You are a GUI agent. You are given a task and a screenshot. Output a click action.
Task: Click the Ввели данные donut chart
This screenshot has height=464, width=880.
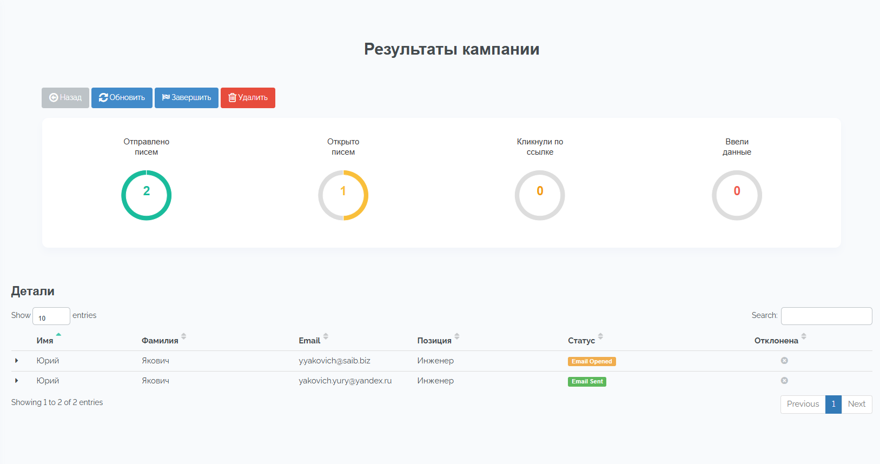(737, 195)
